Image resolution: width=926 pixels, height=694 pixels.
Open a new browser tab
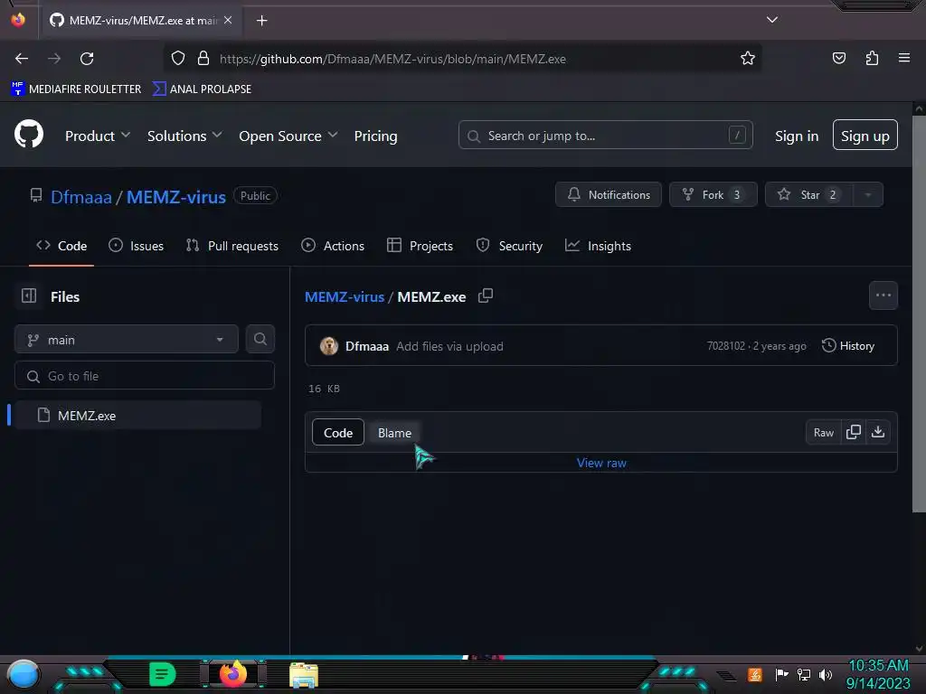261,21
